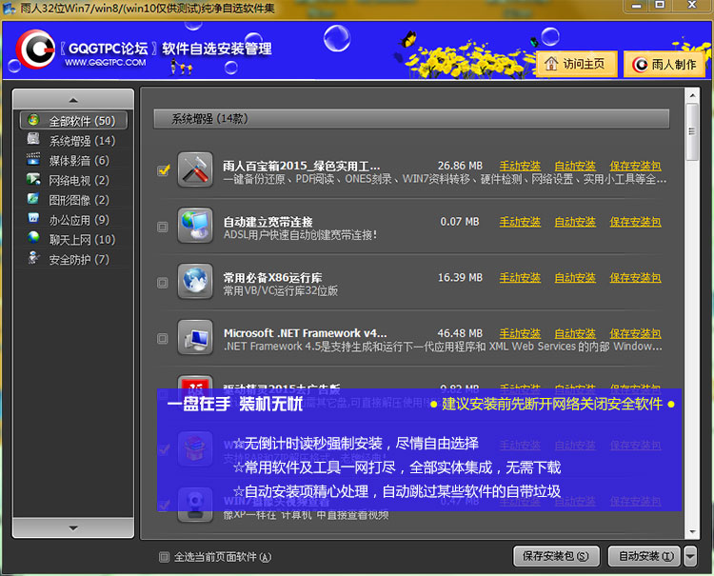The width and height of the screenshot is (714, 576).
Task: Click the 保存安装包 button at bottom
Action: click(x=556, y=556)
